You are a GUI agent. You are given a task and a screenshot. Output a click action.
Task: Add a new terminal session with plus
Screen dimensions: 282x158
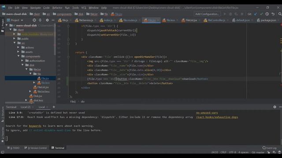point(54,107)
